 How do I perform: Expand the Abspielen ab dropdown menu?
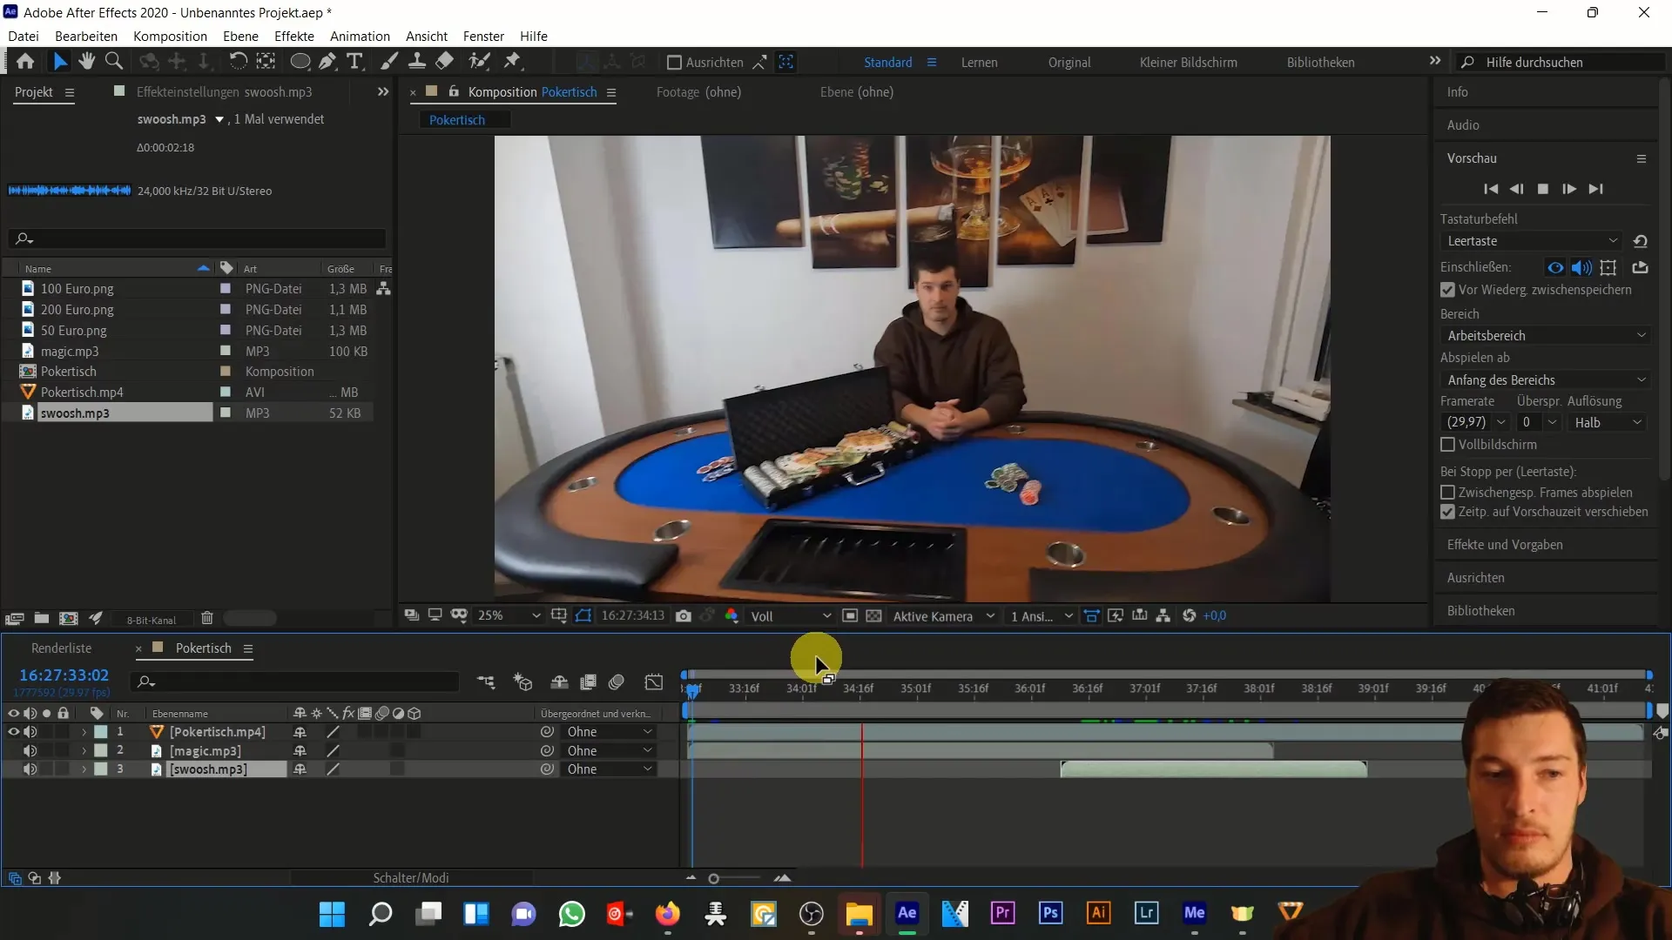(1642, 379)
